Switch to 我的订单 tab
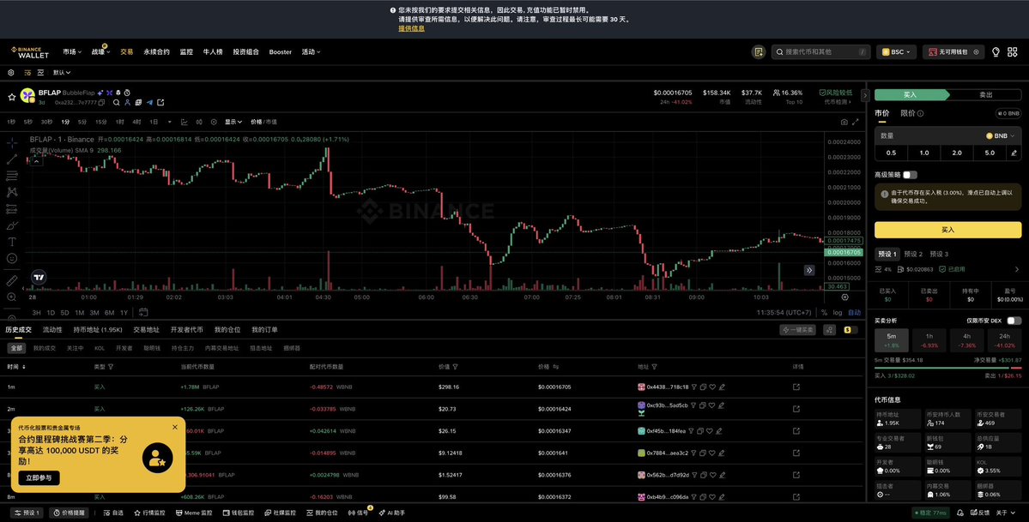 click(264, 330)
